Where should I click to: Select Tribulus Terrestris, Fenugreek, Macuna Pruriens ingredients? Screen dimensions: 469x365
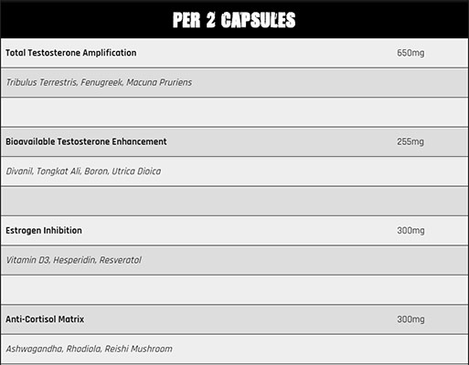99,82
